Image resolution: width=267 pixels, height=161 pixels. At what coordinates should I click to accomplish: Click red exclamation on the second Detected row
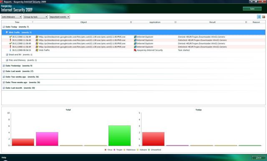click(10, 47)
